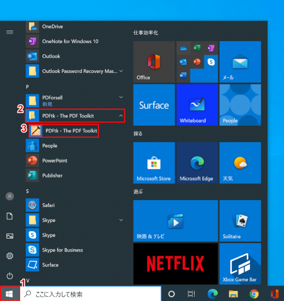
Task: Open Skype in the Office tile group
Action: [211, 62]
